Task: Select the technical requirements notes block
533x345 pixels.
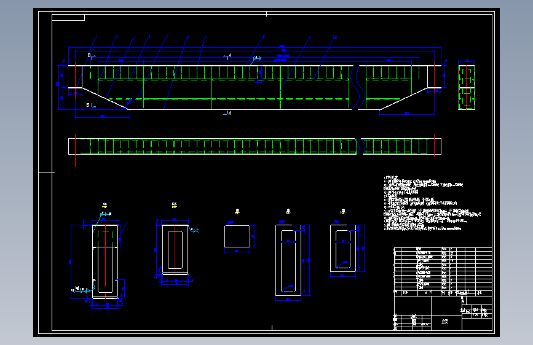Action: coord(432,203)
